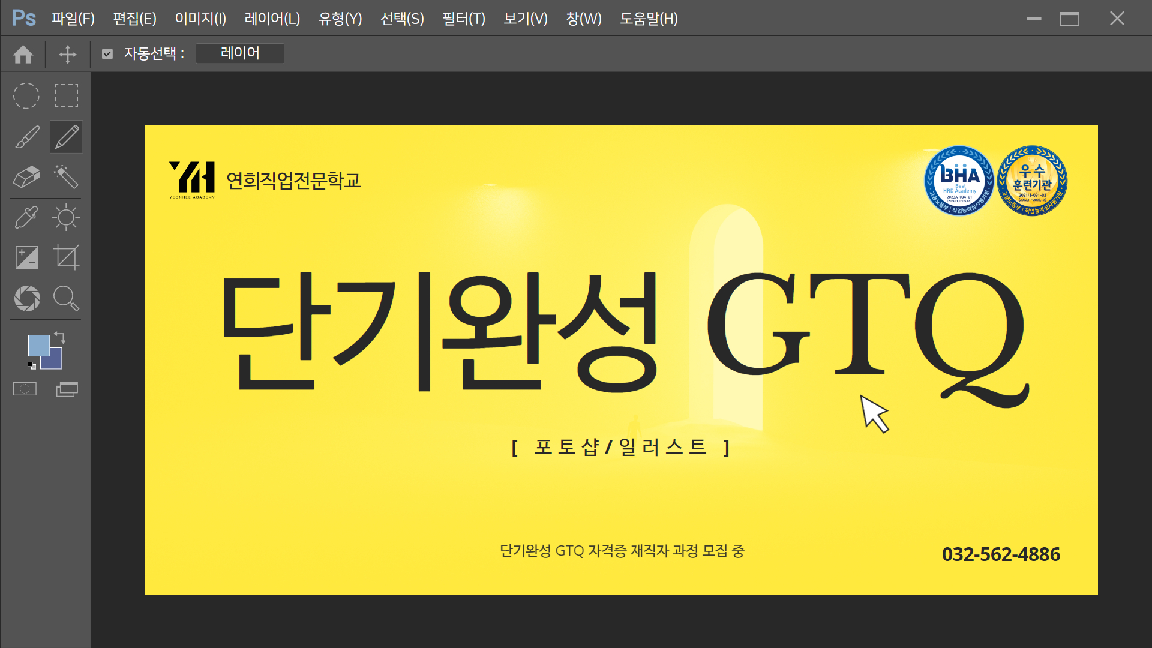Disable the 자동선택 auto-select checkbox
Screen dimensions: 1152x648
click(107, 53)
